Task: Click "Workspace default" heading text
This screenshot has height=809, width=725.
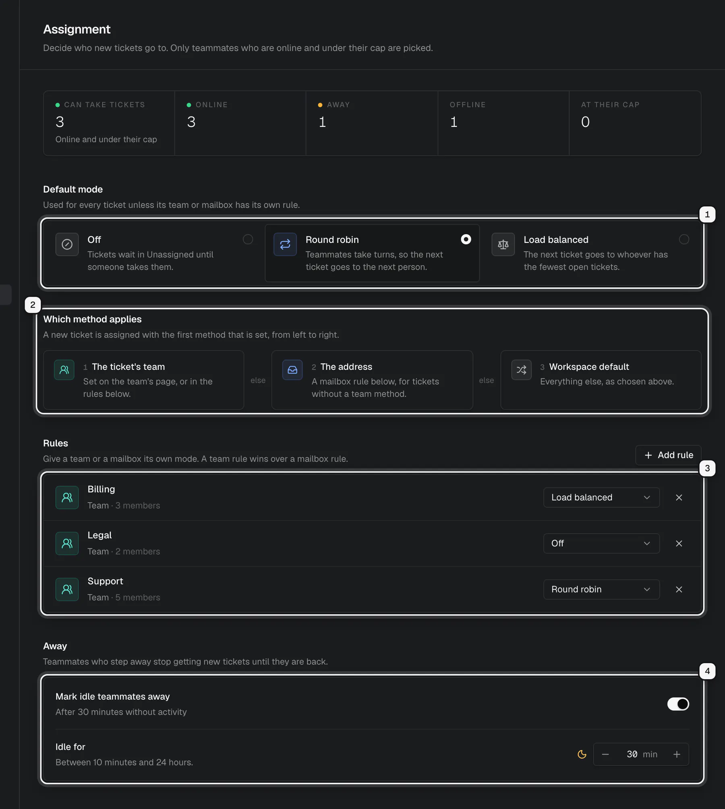Action: [x=589, y=367]
